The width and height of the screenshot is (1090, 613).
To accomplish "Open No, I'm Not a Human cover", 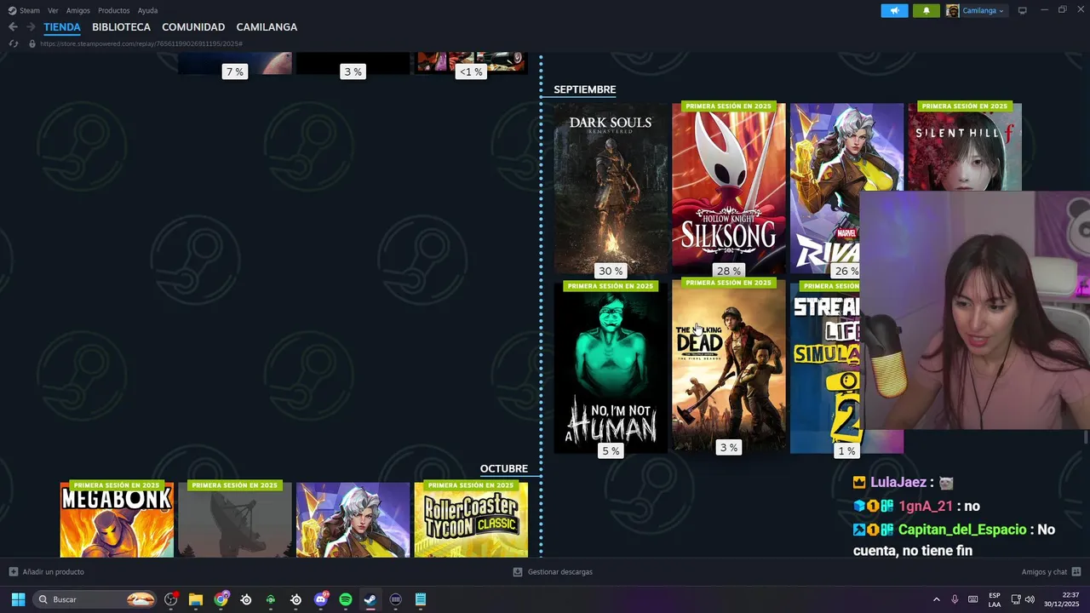I will pyautogui.click(x=611, y=368).
